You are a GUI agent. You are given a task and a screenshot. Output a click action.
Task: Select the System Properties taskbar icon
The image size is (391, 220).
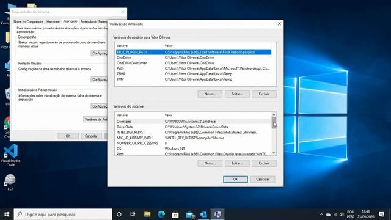[217, 215]
